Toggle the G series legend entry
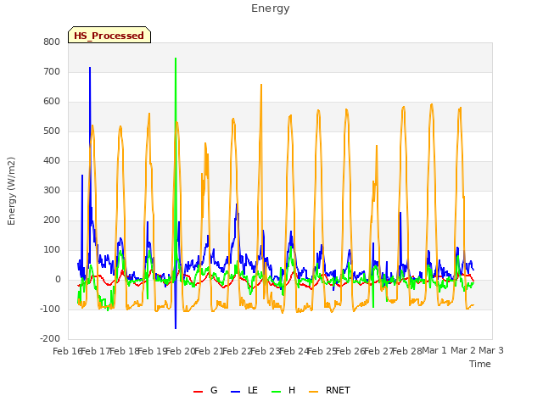The height and width of the screenshot is (407, 543). click(205, 390)
